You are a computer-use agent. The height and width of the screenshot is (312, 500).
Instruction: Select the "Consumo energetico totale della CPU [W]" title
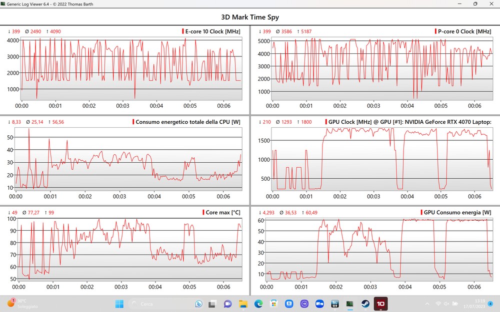coord(188,122)
